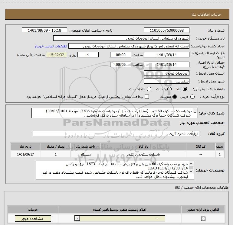233x225 pixels.
Task: Click the جزئیات column header in licenses table
Action: [x=33, y=210]
